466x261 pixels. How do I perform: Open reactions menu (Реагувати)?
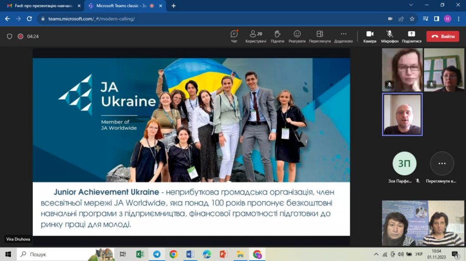[297, 36]
